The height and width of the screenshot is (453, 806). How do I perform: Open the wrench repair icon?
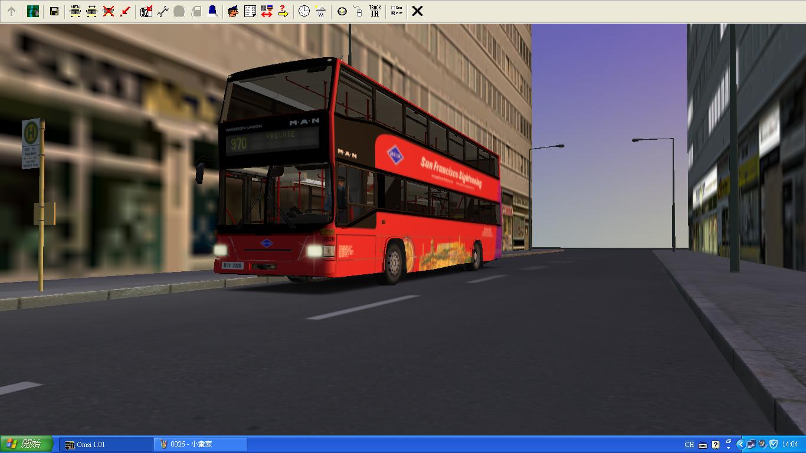tap(163, 11)
